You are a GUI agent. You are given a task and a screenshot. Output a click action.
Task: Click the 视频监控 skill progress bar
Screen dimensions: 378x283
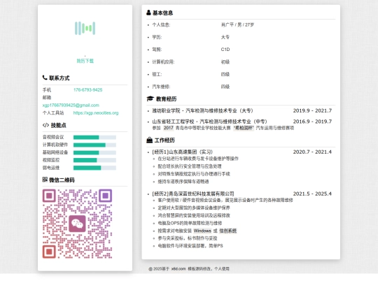tap(94, 160)
